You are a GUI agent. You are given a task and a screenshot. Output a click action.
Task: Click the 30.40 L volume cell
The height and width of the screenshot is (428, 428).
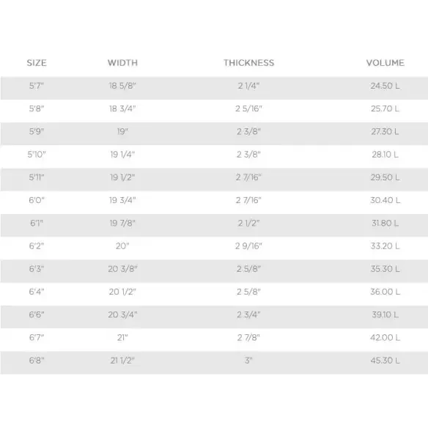[x=385, y=200]
